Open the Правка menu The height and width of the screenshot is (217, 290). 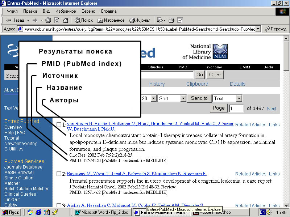30,11
